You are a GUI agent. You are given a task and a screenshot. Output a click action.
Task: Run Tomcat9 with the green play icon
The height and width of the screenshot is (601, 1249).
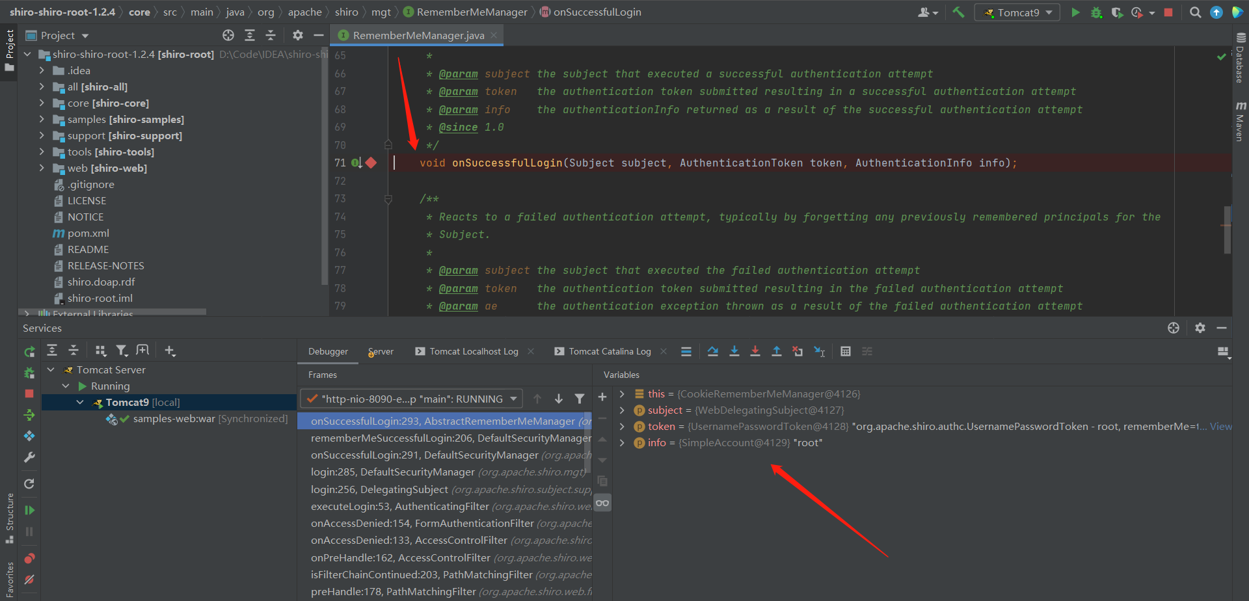point(1075,12)
